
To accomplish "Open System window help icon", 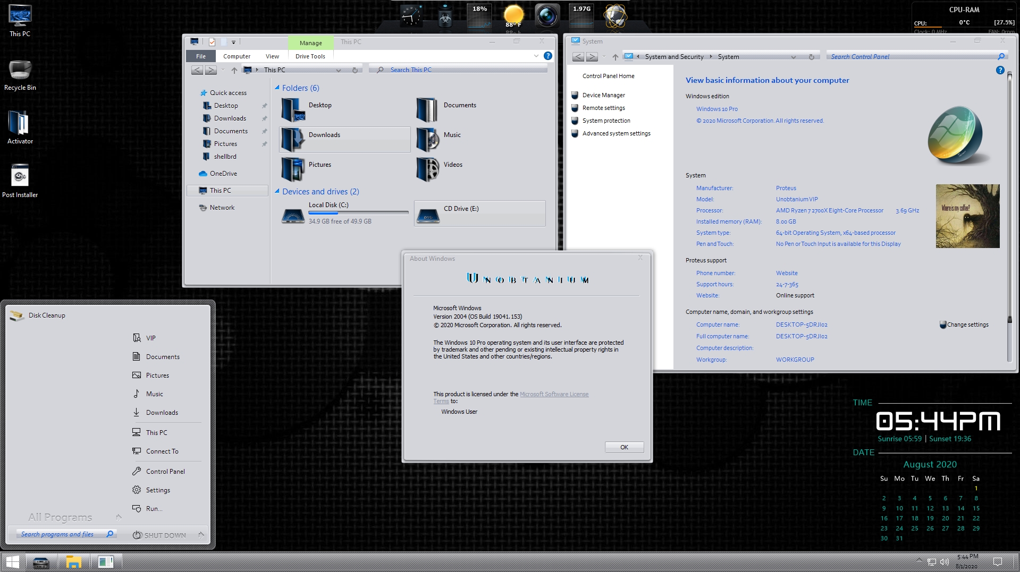I will pos(1000,70).
